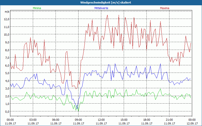Click the 12,0 y-axis value label
The height and width of the screenshot is (126, 202).
[6, 19]
